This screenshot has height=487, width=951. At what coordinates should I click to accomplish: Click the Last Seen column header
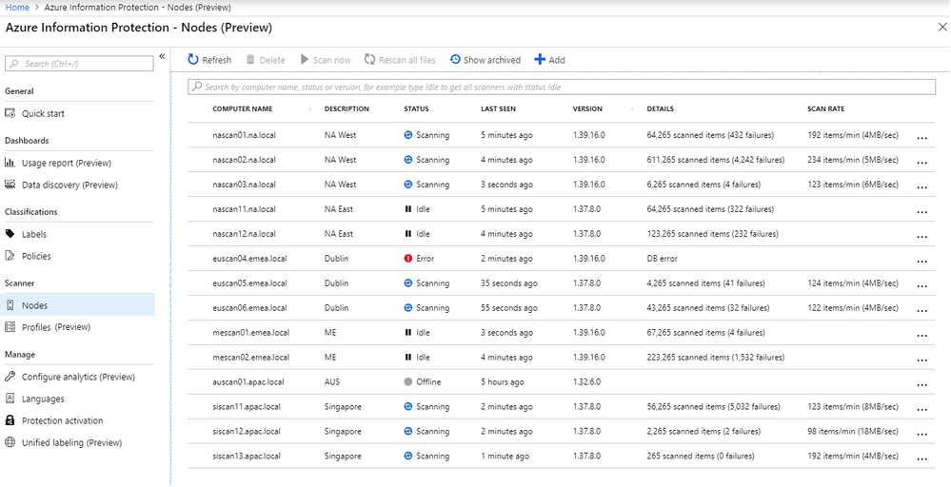tap(498, 109)
